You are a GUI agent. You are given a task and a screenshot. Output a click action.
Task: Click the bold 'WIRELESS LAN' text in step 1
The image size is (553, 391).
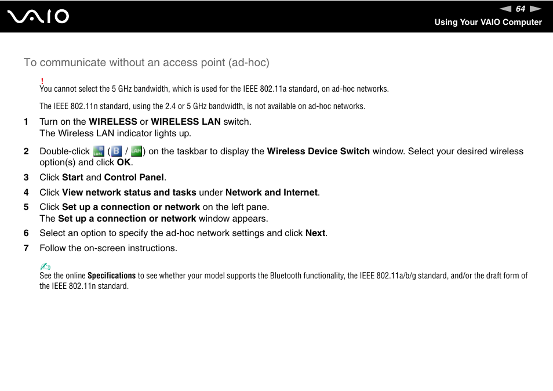click(x=185, y=122)
